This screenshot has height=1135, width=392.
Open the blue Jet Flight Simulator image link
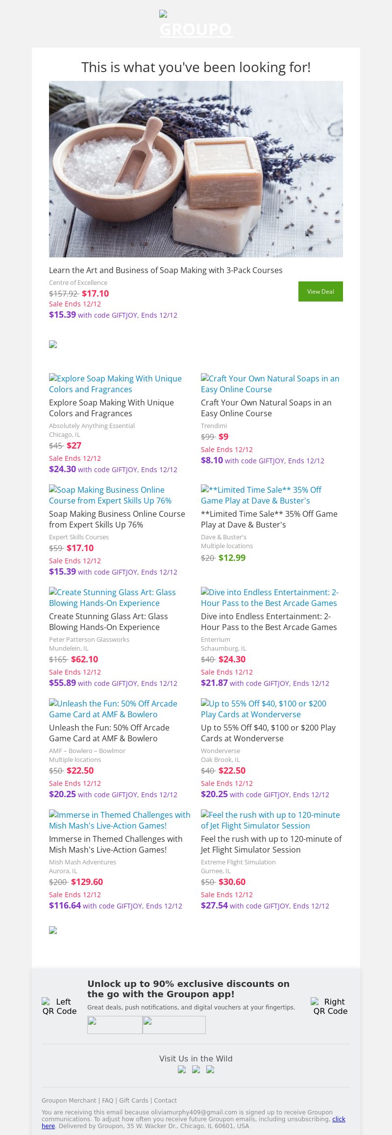(270, 820)
